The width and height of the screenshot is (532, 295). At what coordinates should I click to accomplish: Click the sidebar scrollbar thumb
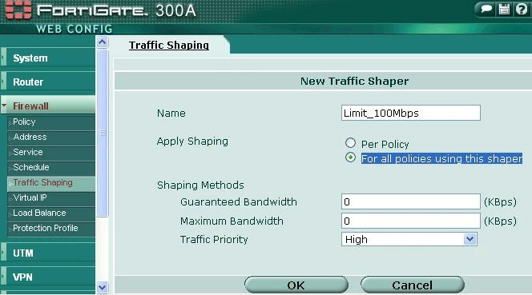coord(102,133)
